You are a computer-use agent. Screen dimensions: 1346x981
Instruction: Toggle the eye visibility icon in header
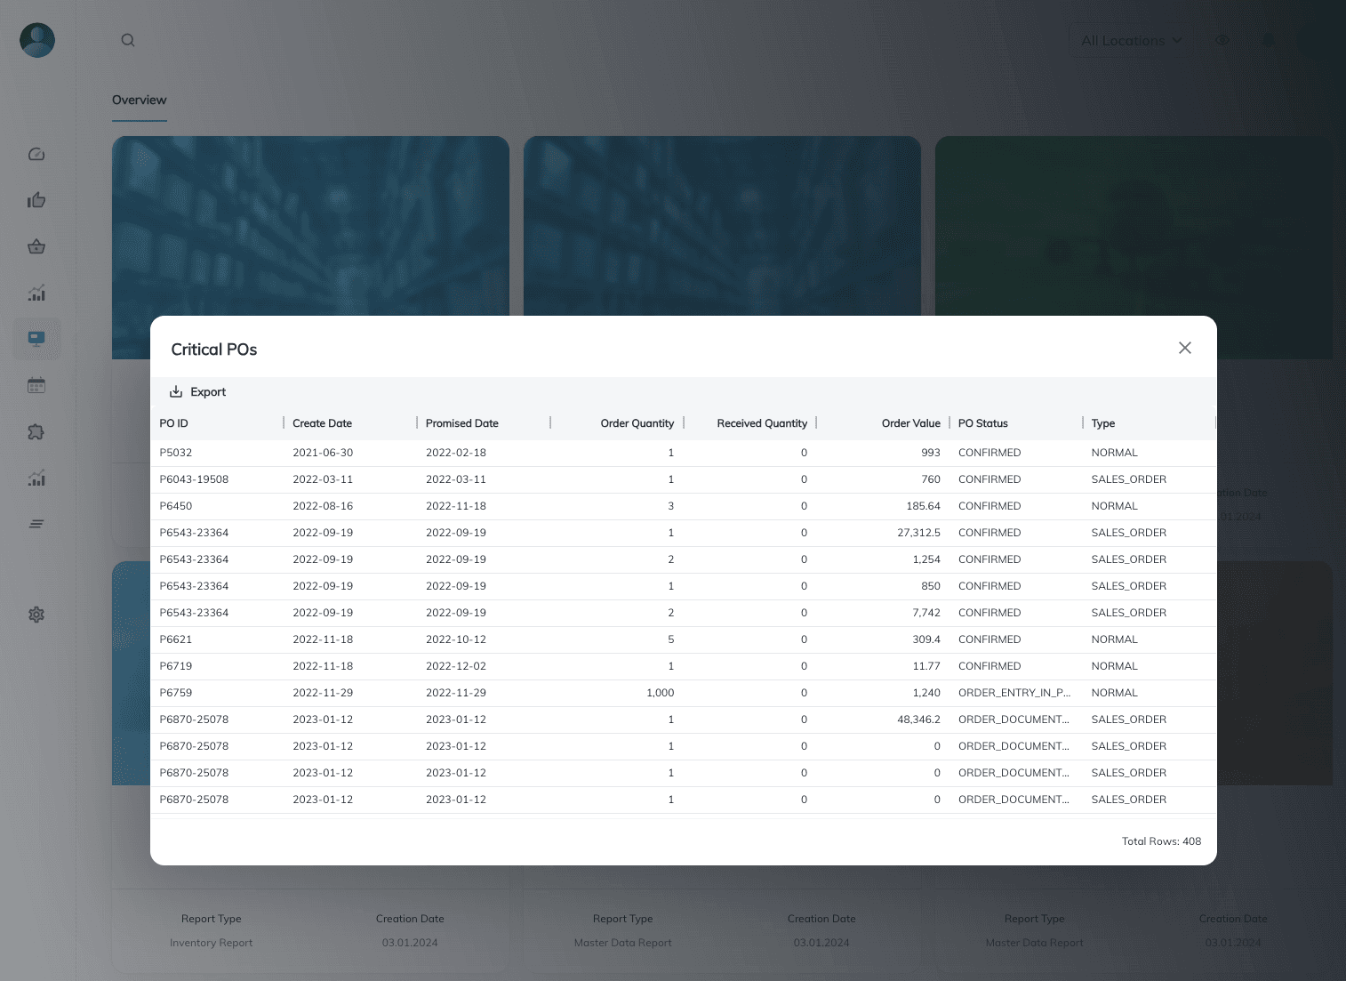click(x=1222, y=41)
